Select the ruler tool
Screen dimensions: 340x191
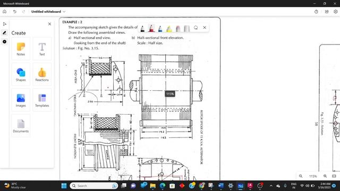tap(186, 28)
